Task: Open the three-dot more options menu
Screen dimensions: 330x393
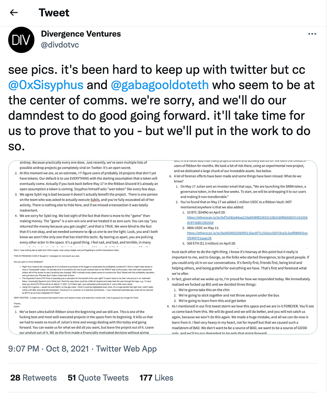Action: (312, 34)
